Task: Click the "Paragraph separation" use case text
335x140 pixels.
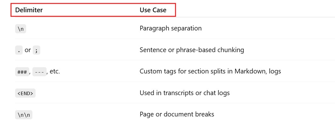Action: (x=170, y=28)
